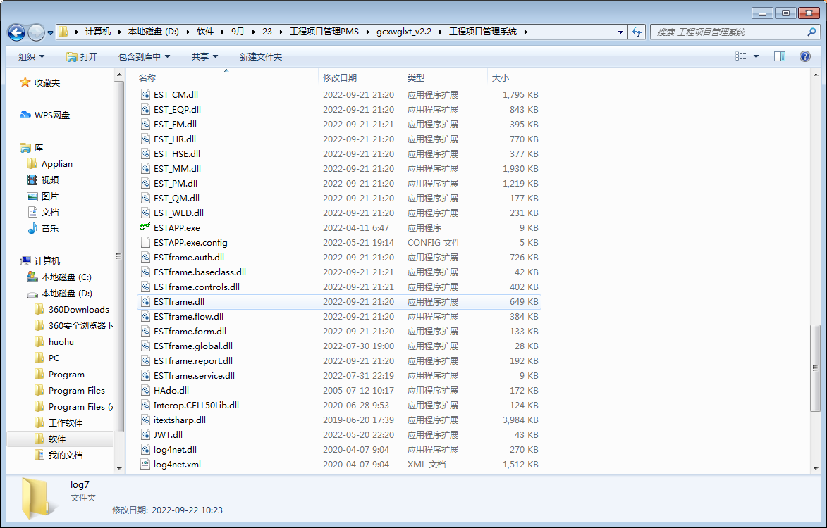Click the 收藏夹 star icon
Viewport: 827px width, 528px height.
click(25, 82)
